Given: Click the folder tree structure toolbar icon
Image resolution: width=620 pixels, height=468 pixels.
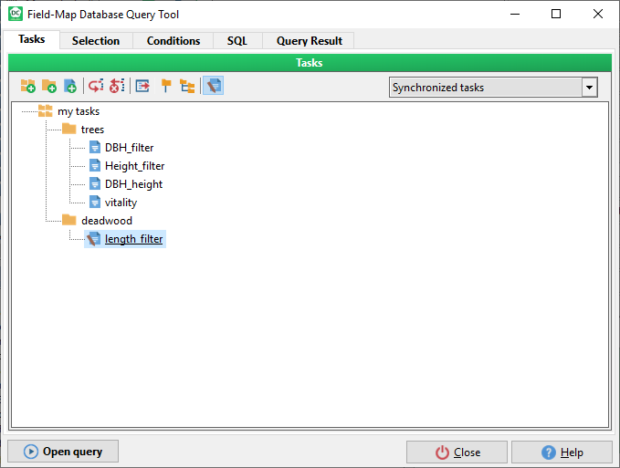Looking at the screenshot, I should [187, 87].
